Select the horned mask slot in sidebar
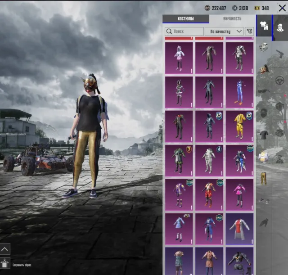Screen dimensions: 288x275 click(264, 69)
